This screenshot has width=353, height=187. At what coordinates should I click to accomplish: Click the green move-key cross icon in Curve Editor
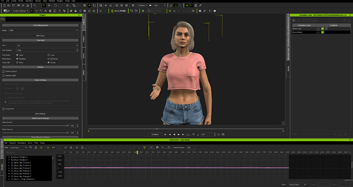(48, 148)
